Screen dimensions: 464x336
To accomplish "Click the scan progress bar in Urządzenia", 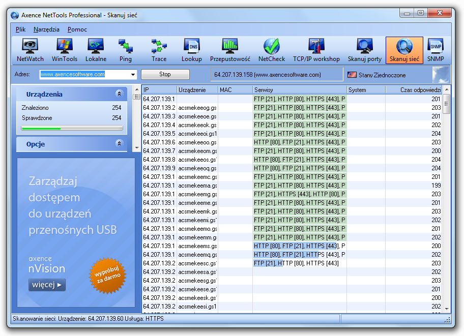I will 72,128.
